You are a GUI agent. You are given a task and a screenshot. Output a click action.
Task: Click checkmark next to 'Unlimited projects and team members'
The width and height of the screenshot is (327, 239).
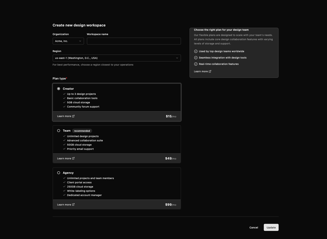click(x=64, y=178)
